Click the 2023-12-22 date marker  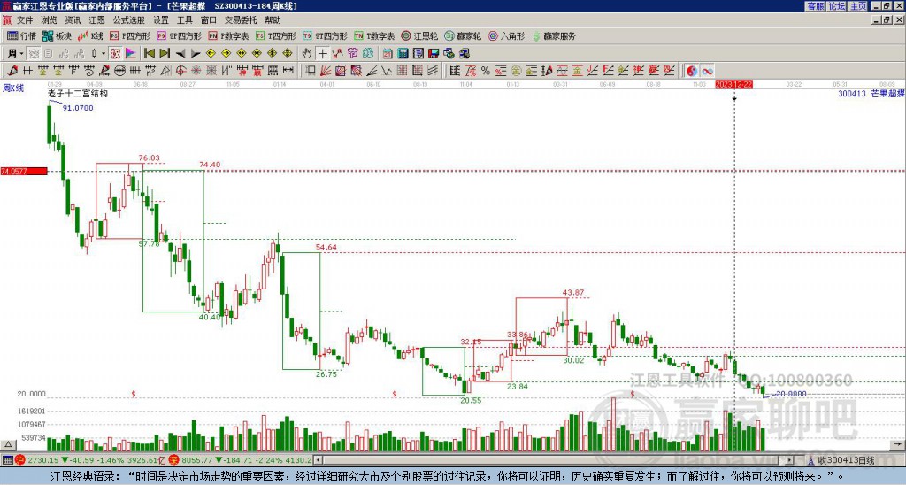pyautogui.click(x=733, y=84)
